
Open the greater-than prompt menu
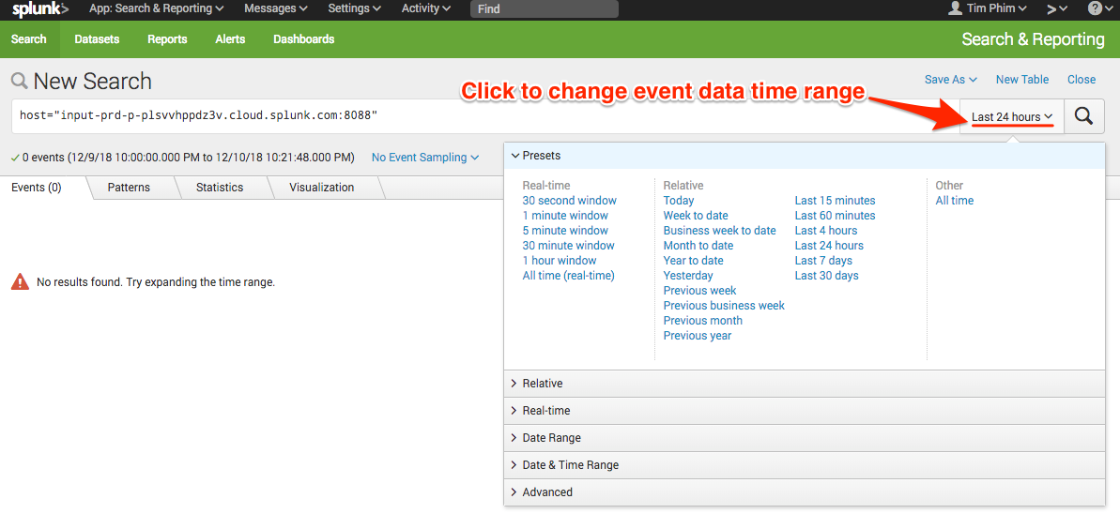[x=1057, y=9]
